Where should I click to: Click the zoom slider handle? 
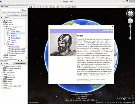130,32
